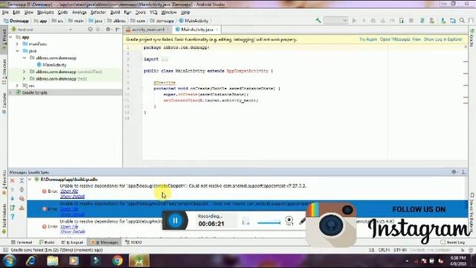Open the File menu
This screenshot has height=268, width=476.
coord(5,12)
